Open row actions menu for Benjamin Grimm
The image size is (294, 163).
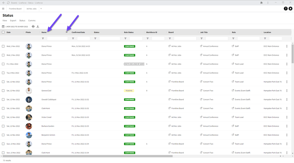point(287,135)
